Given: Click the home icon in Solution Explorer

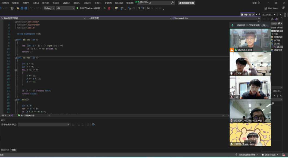Looking at the screenshot, I should (x=272, y=19).
